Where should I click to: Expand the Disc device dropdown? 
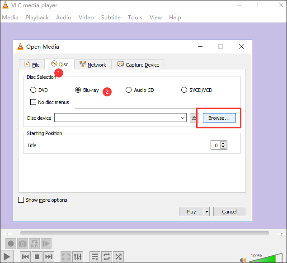point(183,118)
